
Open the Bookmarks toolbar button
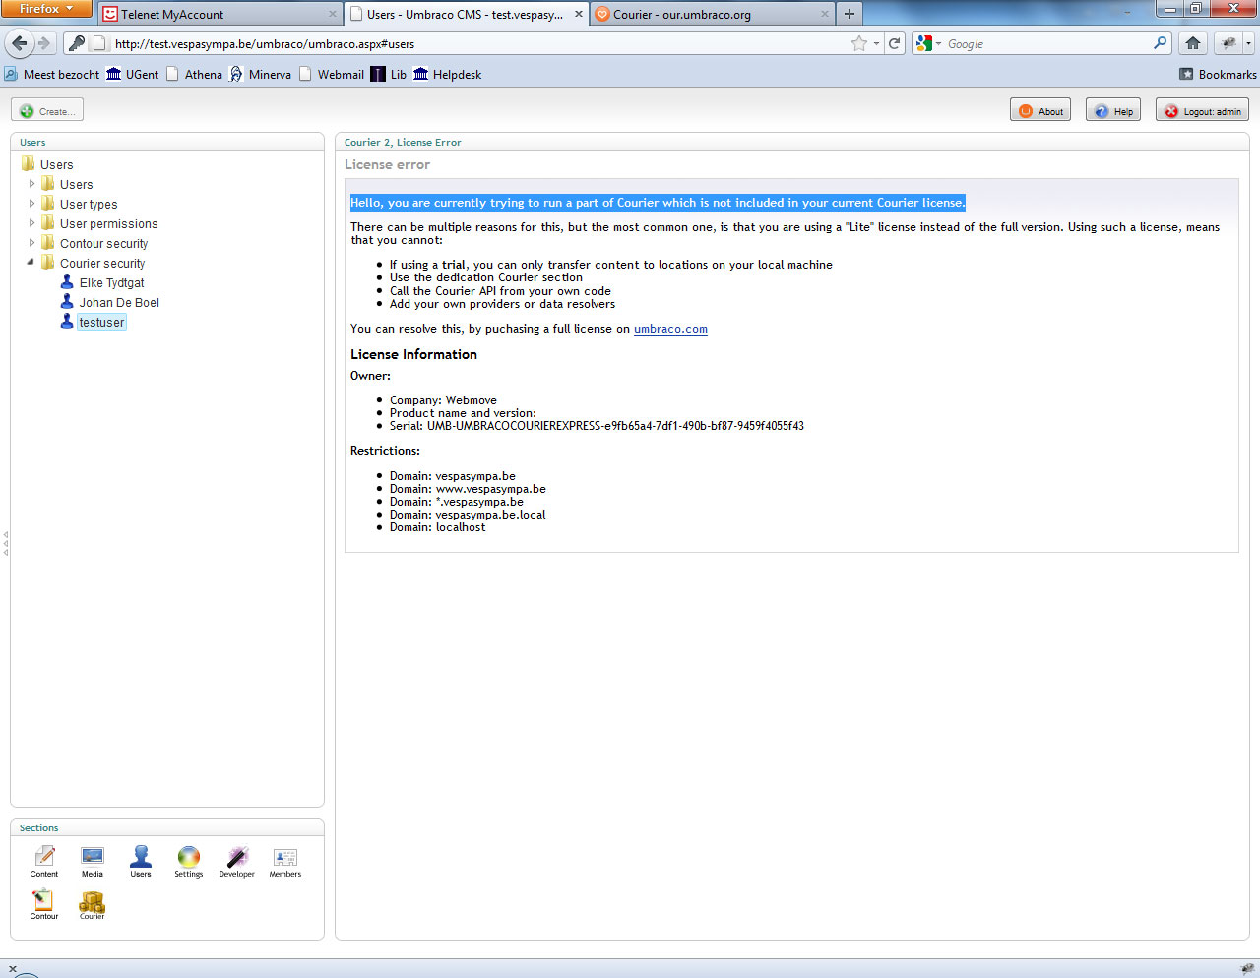1218,74
